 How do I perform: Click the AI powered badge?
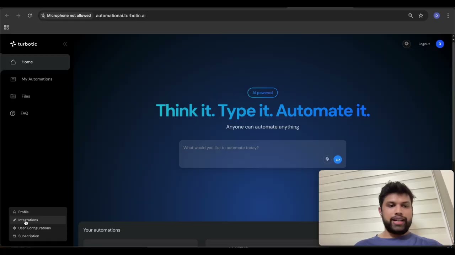click(262, 93)
